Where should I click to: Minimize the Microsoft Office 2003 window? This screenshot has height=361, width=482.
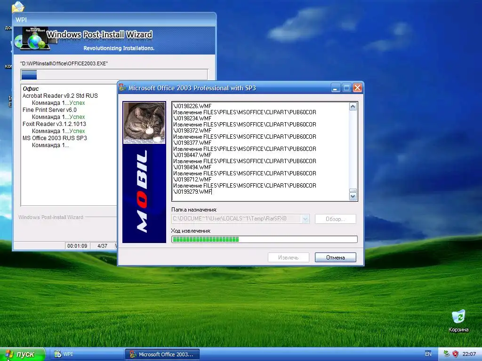(336, 88)
